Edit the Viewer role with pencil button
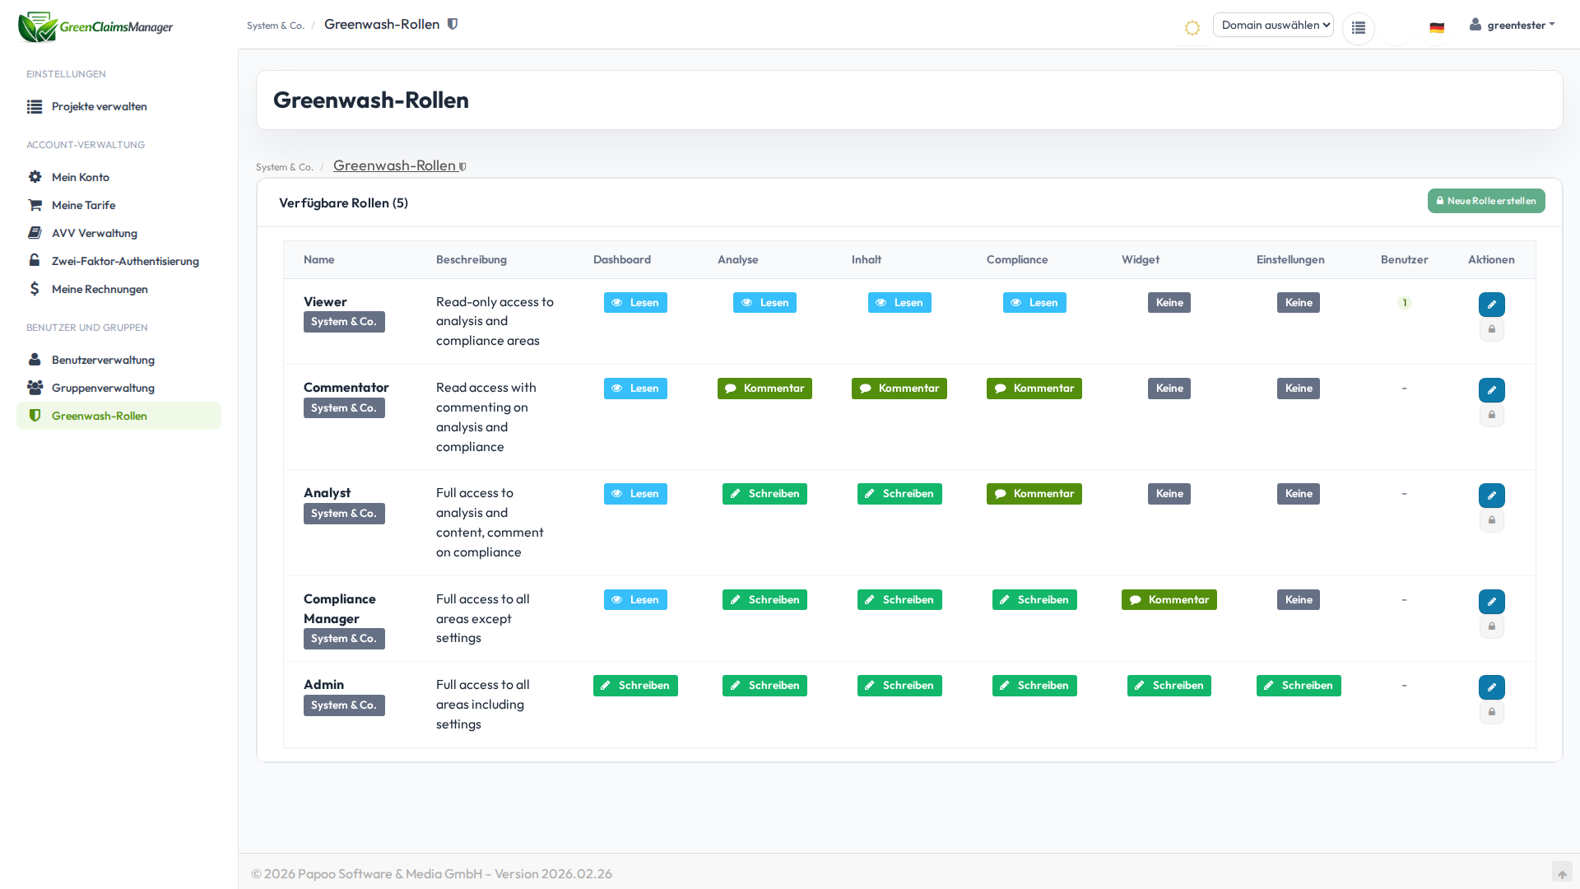Screen dimensions: 1580x889 tap(1491, 305)
